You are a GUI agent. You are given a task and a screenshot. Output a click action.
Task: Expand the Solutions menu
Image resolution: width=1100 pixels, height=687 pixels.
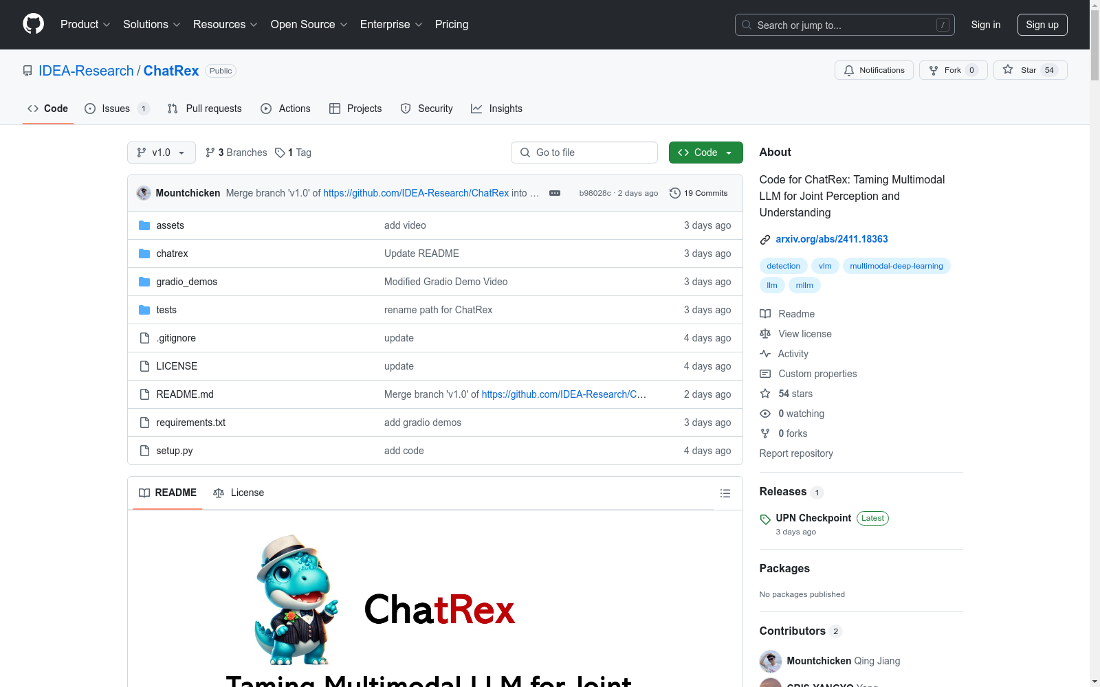[x=152, y=24]
